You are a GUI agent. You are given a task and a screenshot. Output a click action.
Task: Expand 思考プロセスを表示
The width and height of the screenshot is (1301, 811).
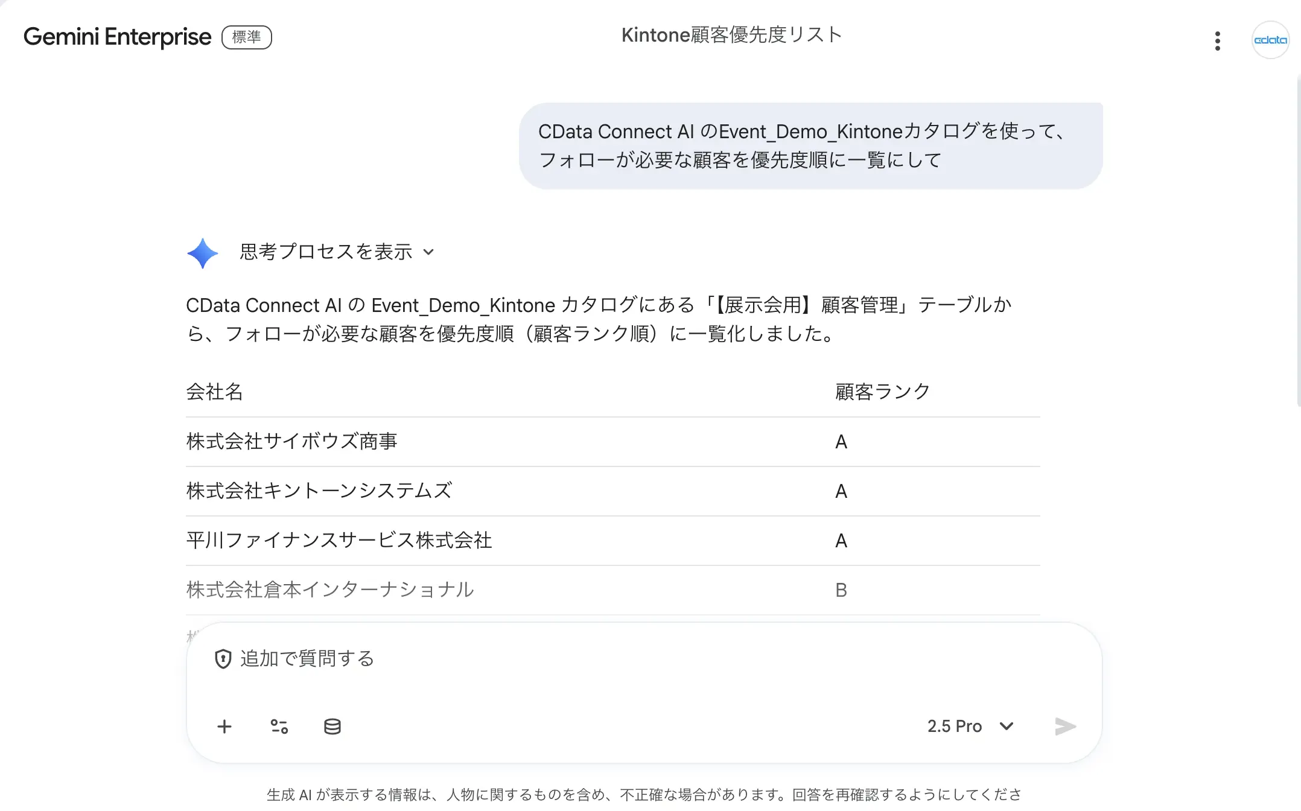pos(337,252)
